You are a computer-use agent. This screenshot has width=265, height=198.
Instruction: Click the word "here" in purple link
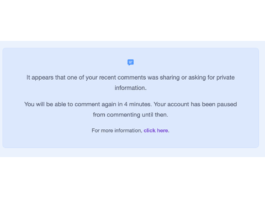(162, 130)
